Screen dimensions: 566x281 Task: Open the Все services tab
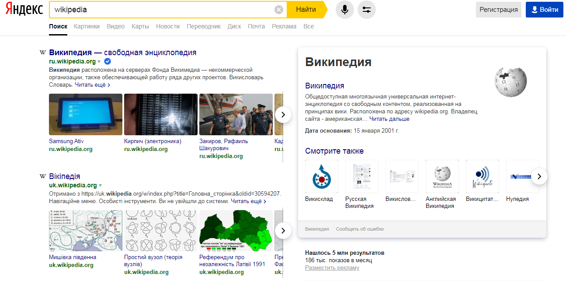(x=309, y=26)
